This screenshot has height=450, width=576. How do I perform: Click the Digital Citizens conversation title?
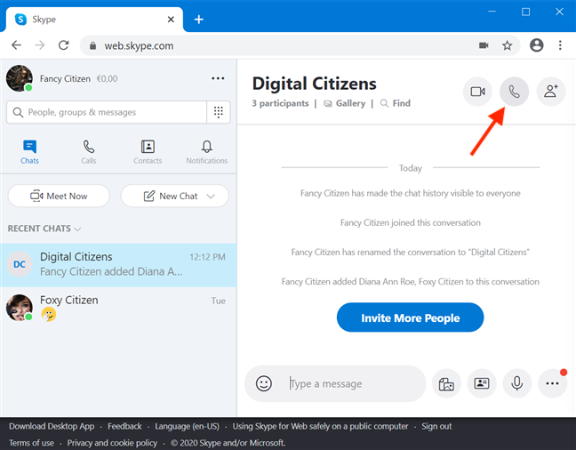314,84
